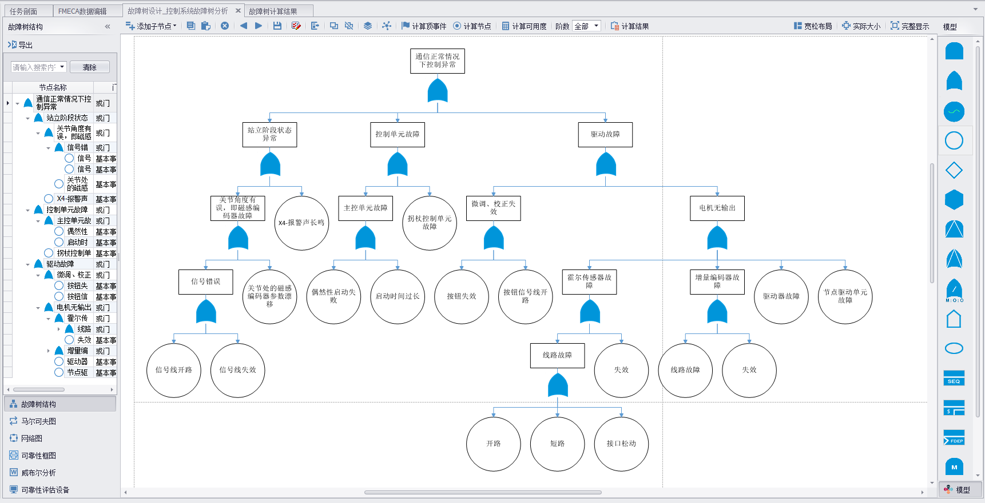Switch to the 故障树计算结果 tab
Screen dimensions: 985x503
[x=273, y=11]
